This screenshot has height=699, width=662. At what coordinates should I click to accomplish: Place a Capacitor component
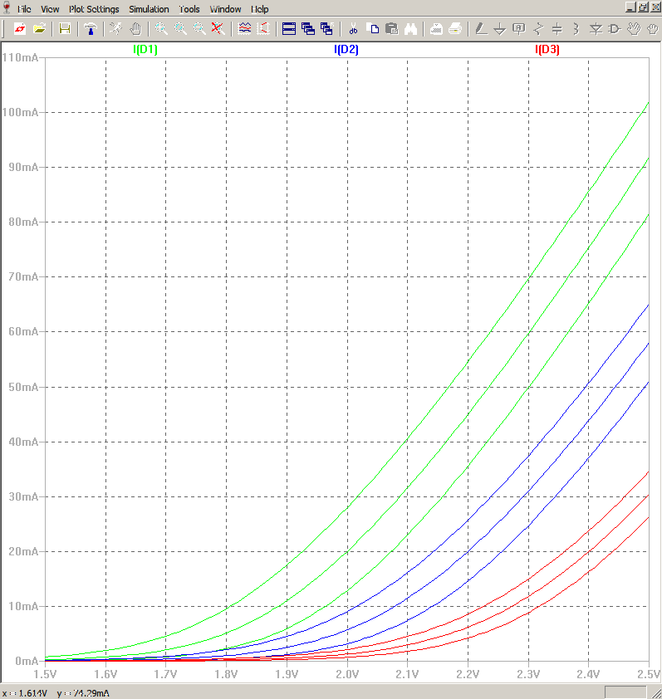(557, 29)
